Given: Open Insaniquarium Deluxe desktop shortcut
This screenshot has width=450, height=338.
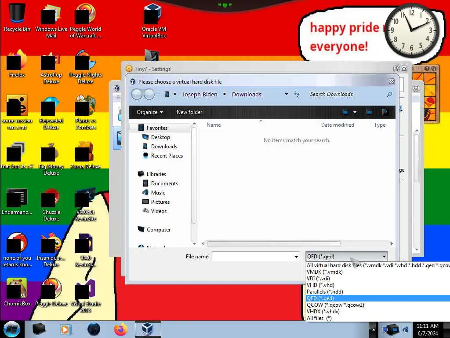Looking at the screenshot, I should point(51,250).
